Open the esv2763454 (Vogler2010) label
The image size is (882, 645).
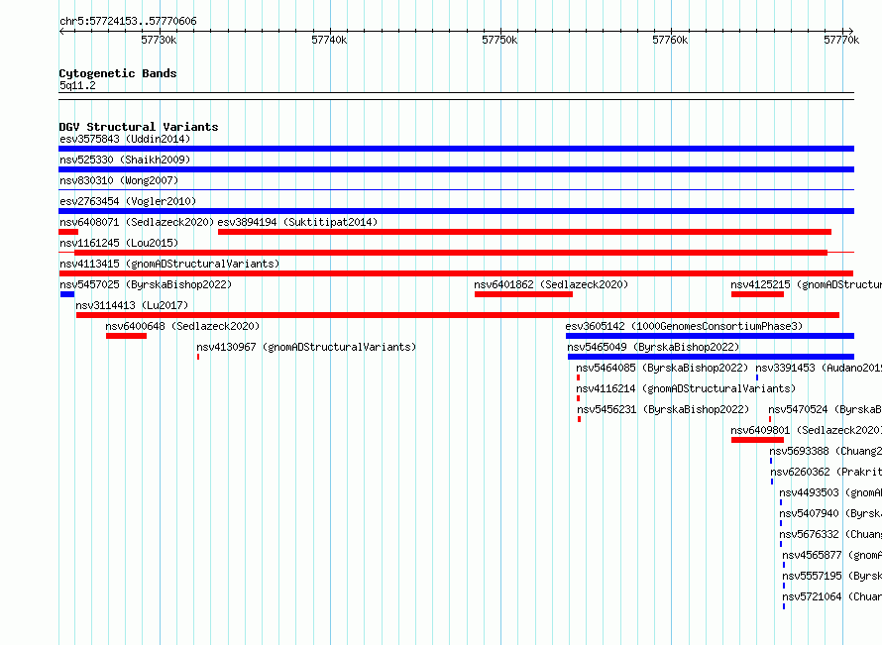click(128, 201)
